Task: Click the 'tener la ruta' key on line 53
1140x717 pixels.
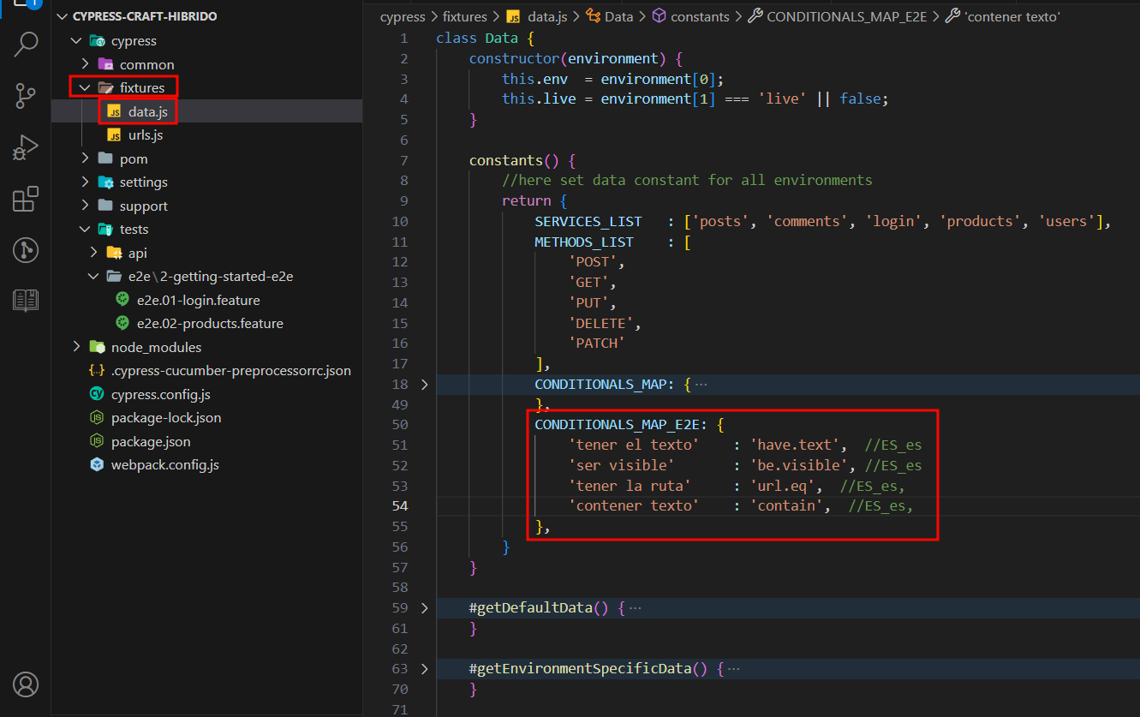Action: [x=629, y=486]
